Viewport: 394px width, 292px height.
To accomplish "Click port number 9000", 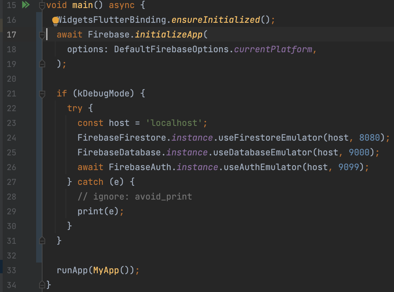I will 359,152.
